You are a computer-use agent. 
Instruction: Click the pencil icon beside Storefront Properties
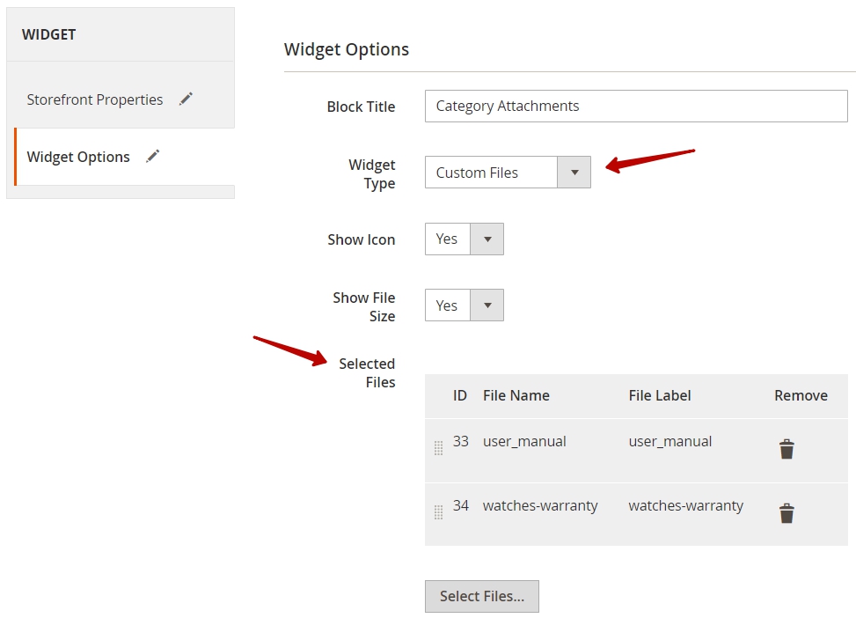click(186, 99)
